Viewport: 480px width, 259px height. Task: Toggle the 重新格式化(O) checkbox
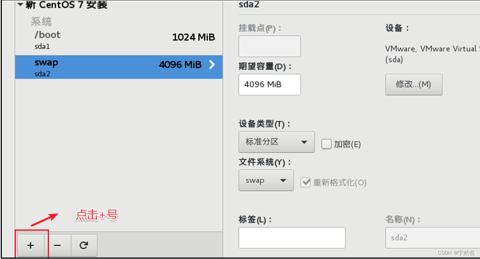point(305,182)
